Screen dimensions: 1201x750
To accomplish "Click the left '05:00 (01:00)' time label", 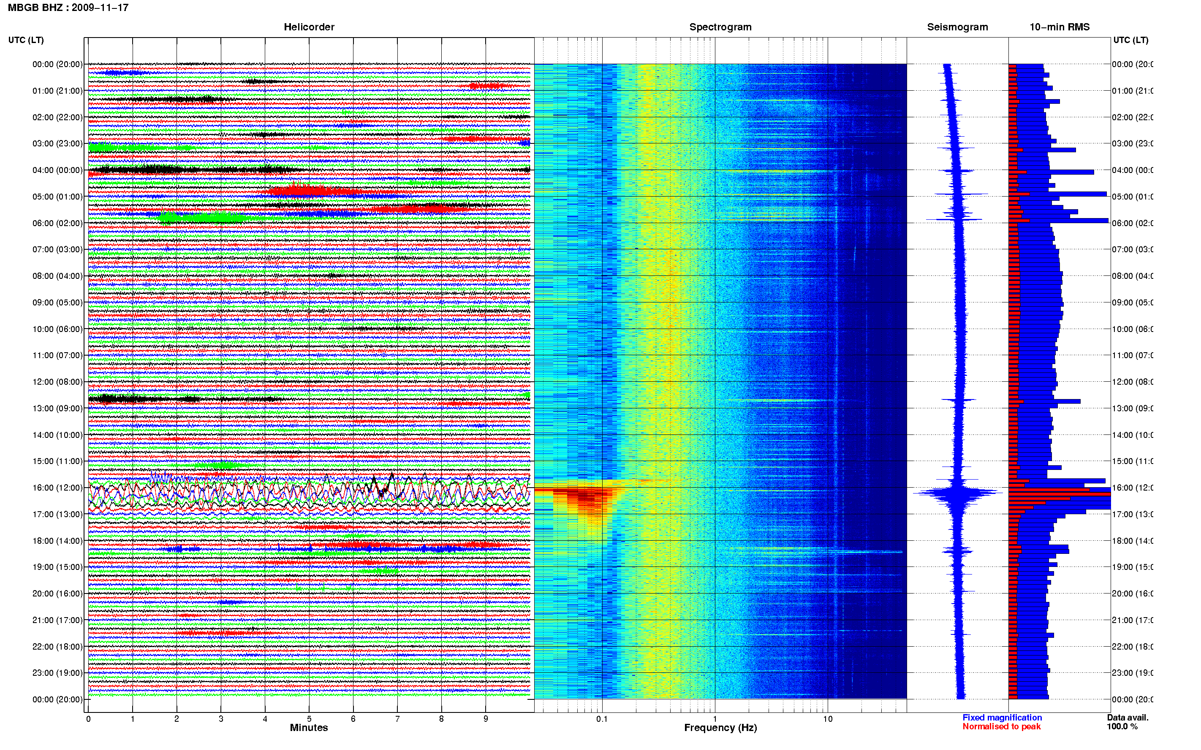I will pos(57,197).
